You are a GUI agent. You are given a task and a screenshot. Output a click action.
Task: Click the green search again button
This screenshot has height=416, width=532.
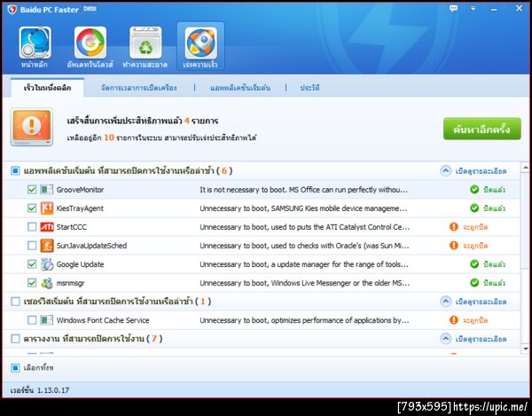point(481,129)
